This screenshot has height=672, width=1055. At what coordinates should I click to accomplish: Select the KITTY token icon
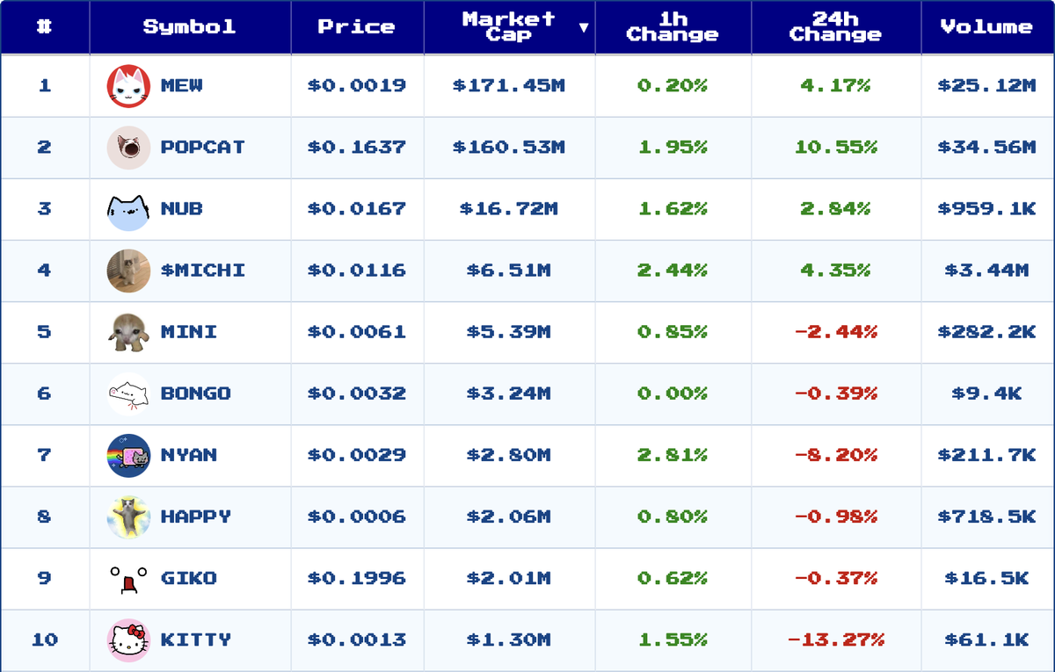pos(128,639)
